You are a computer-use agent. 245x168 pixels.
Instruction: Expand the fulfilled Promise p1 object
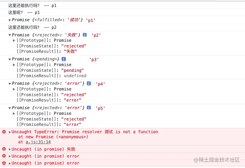point(10,20)
